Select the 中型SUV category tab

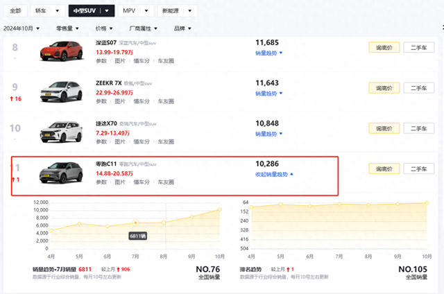click(x=85, y=11)
